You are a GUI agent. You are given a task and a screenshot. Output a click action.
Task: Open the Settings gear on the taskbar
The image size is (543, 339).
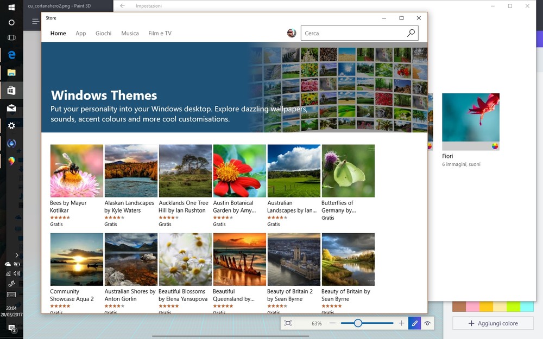11,126
